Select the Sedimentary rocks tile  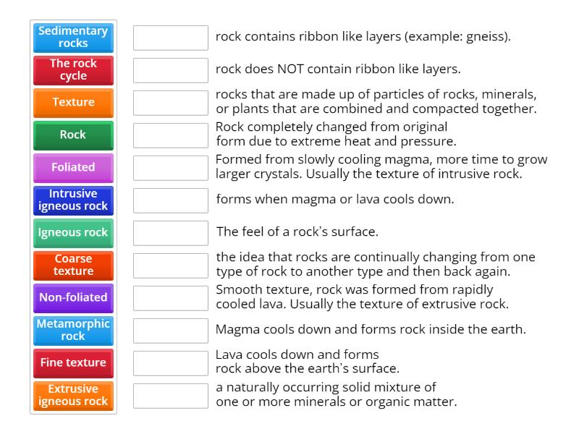[x=72, y=38]
